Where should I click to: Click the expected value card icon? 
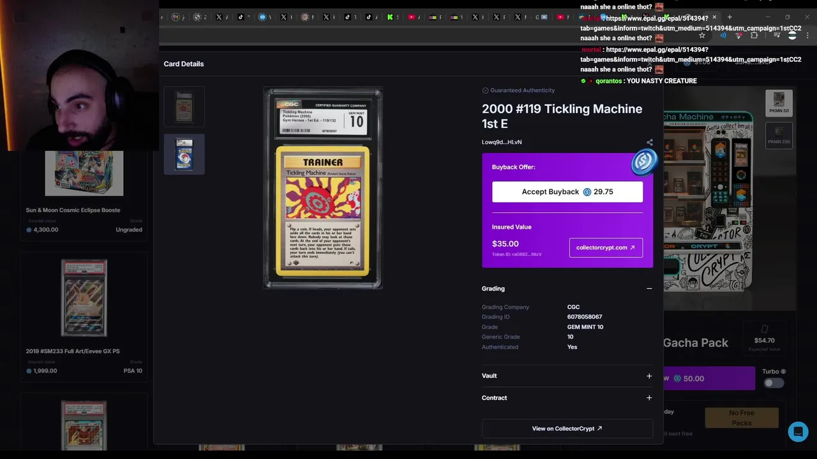[x=764, y=328]
